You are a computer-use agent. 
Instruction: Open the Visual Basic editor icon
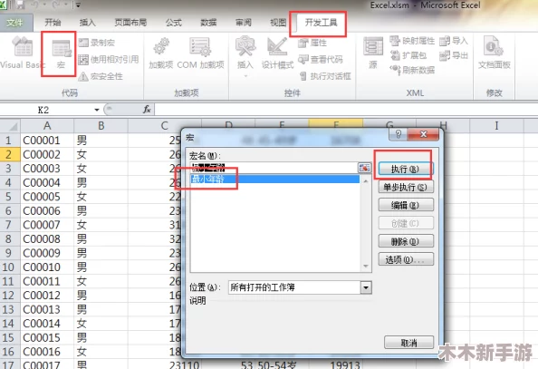point(23,53)
